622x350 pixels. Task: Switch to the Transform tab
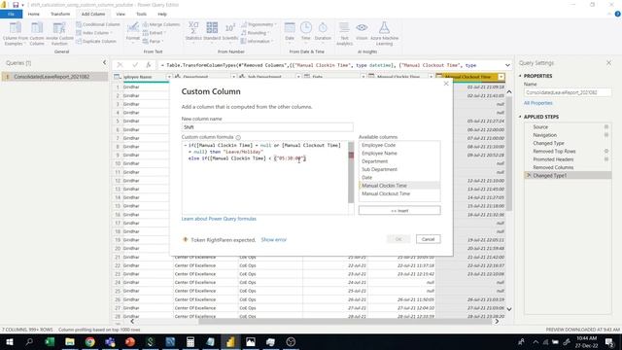(x=60, y=14)
